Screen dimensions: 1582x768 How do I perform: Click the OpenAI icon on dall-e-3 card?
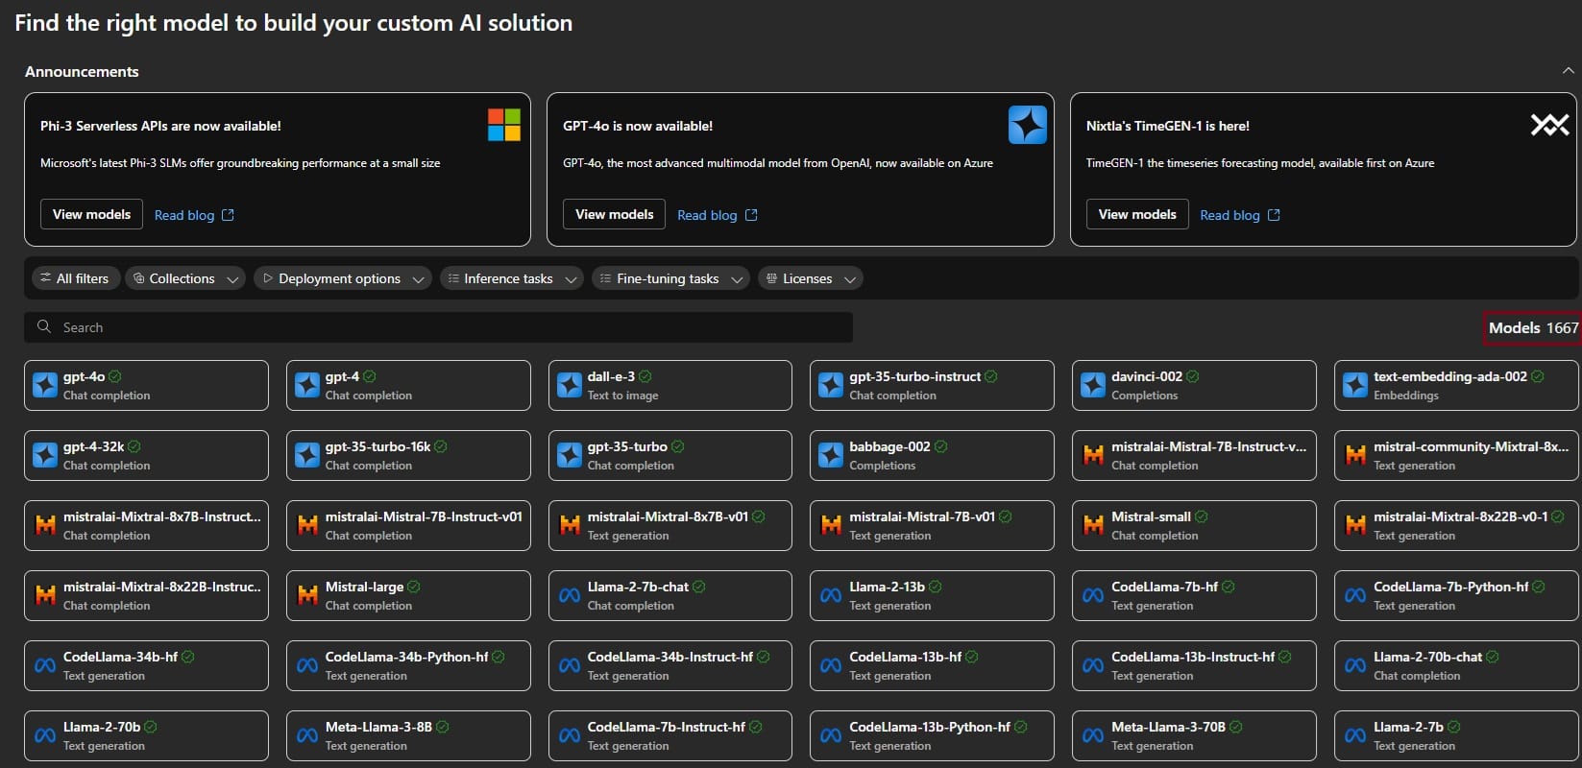pyautogui.click(x=570, y=385)
